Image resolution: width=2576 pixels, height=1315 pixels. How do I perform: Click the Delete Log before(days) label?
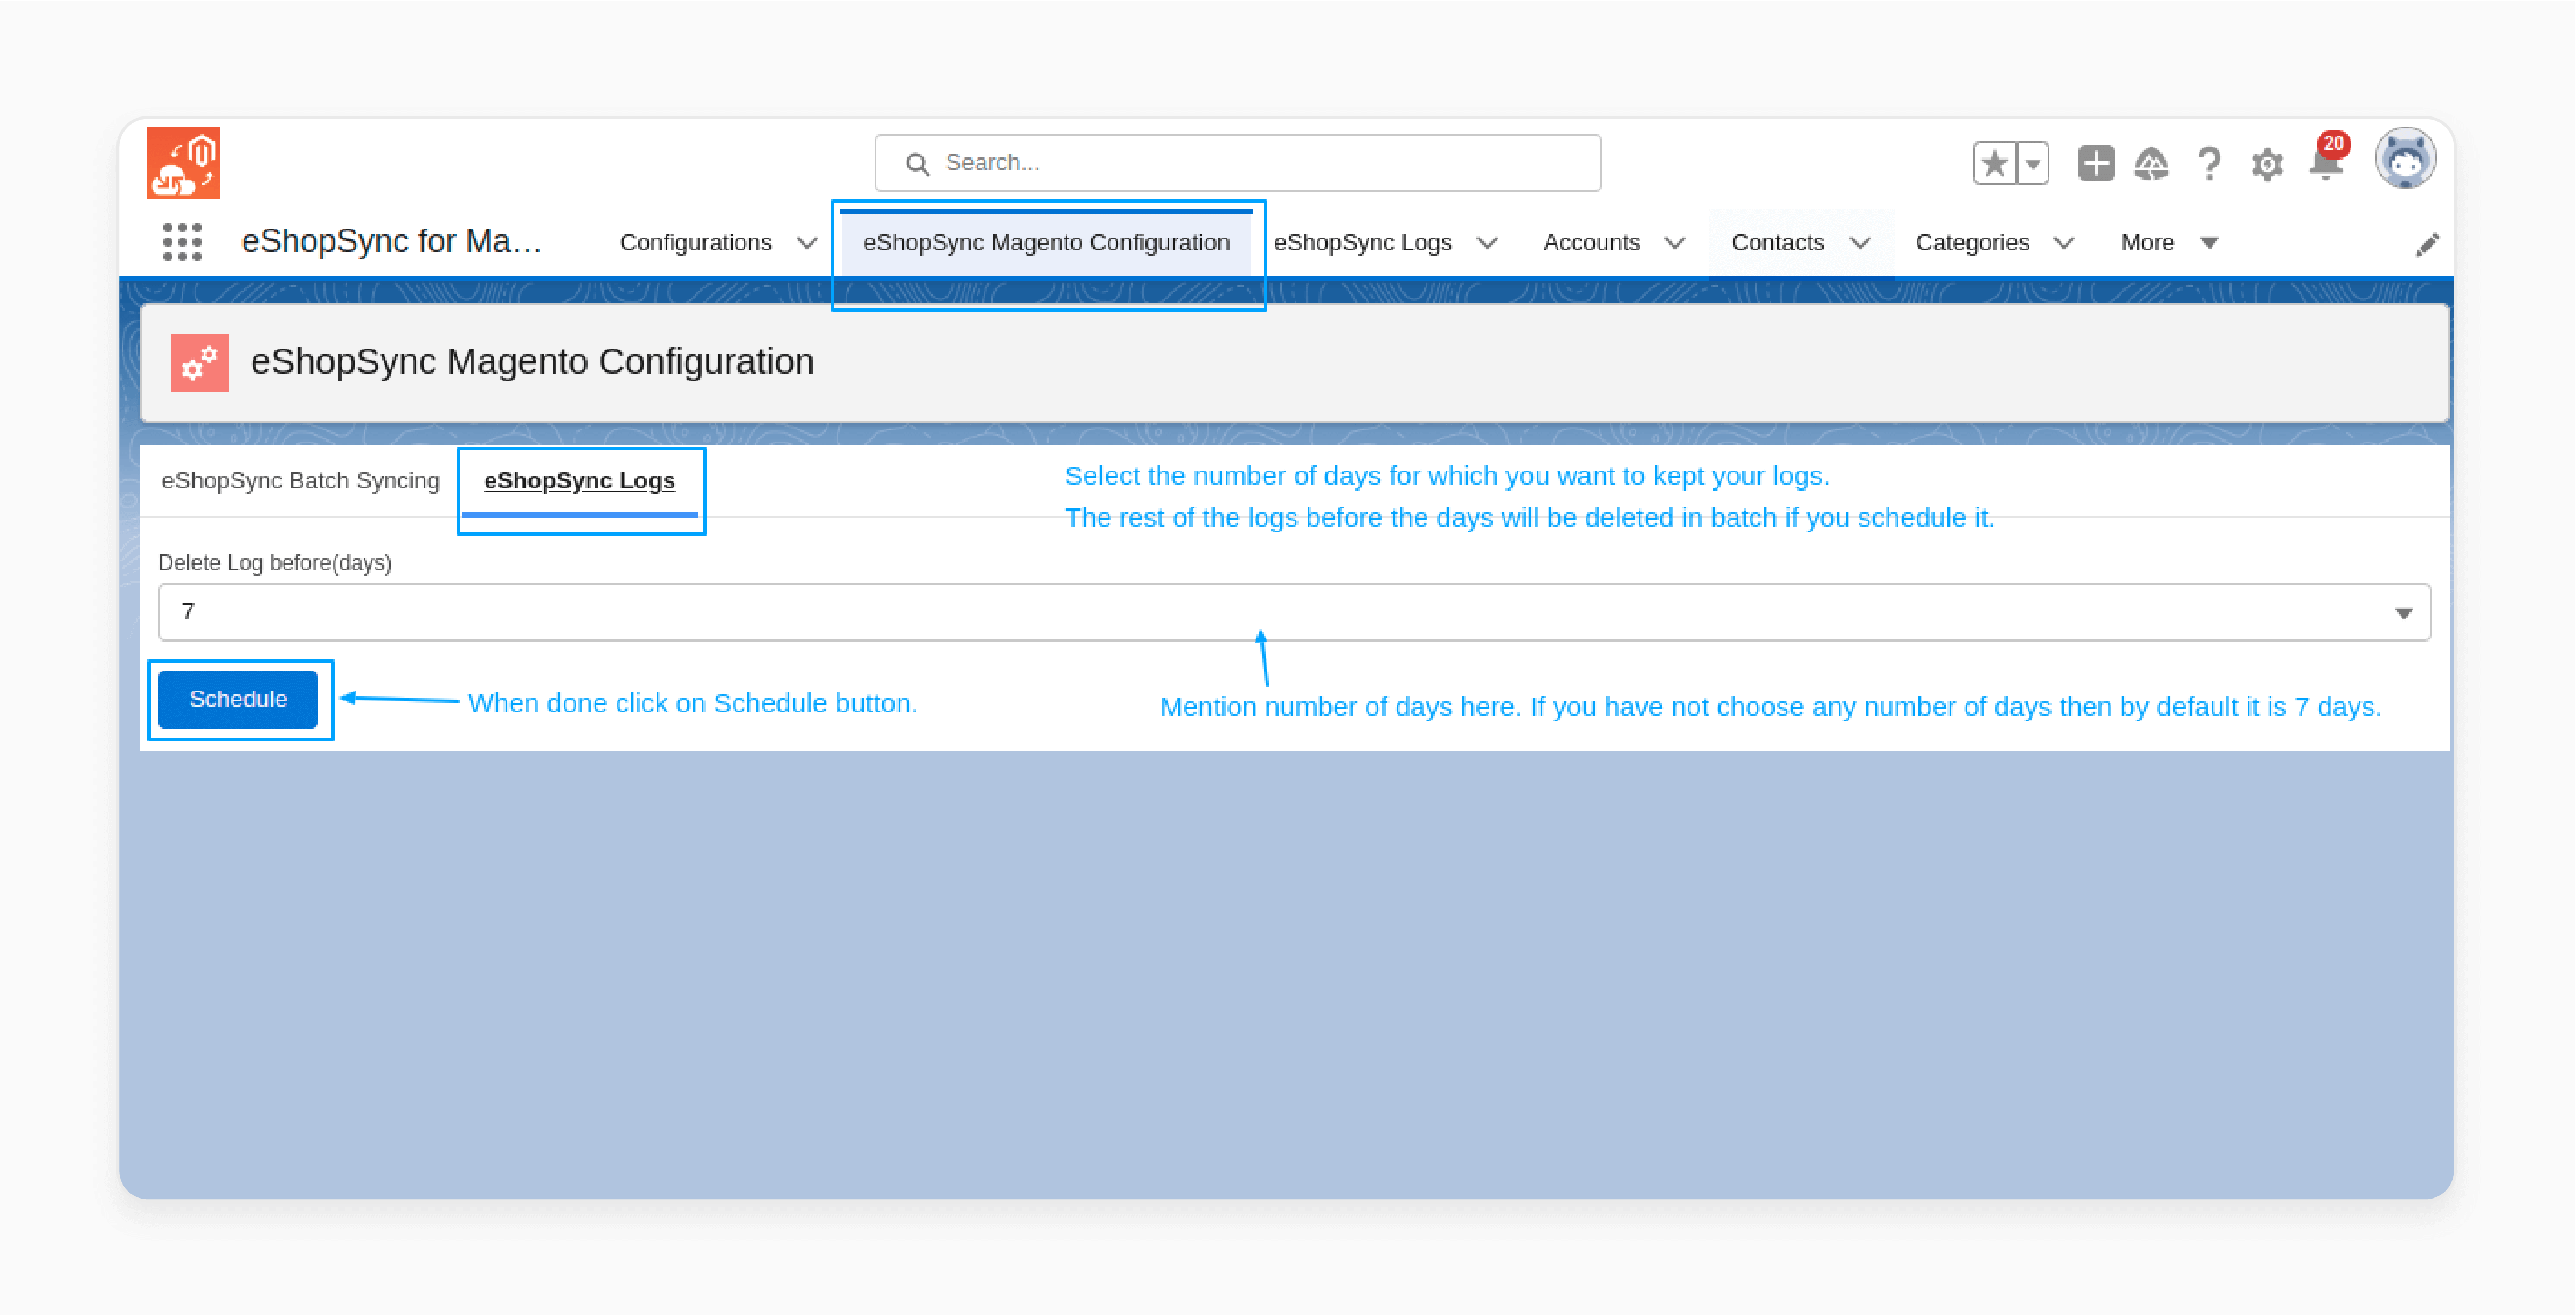click(275, 563)
